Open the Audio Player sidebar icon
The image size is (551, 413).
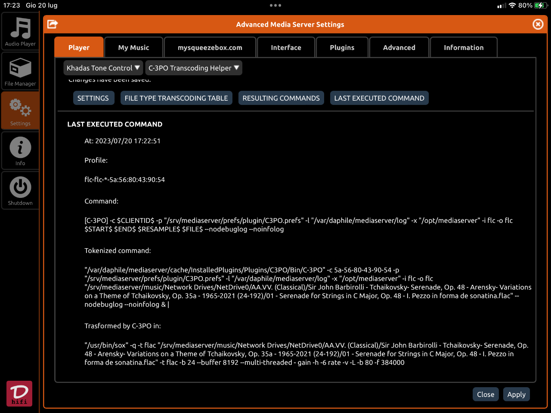pos(20,31)
